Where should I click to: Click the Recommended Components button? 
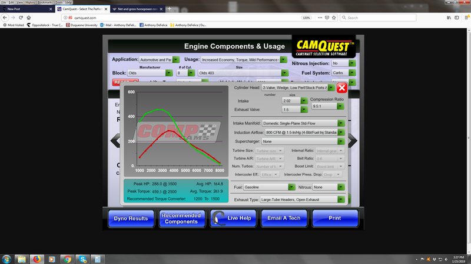pyautogui.click(x=182, y=218)
